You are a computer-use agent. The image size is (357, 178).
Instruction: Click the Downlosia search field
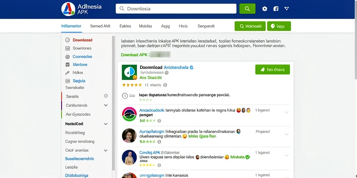(176, 9)
